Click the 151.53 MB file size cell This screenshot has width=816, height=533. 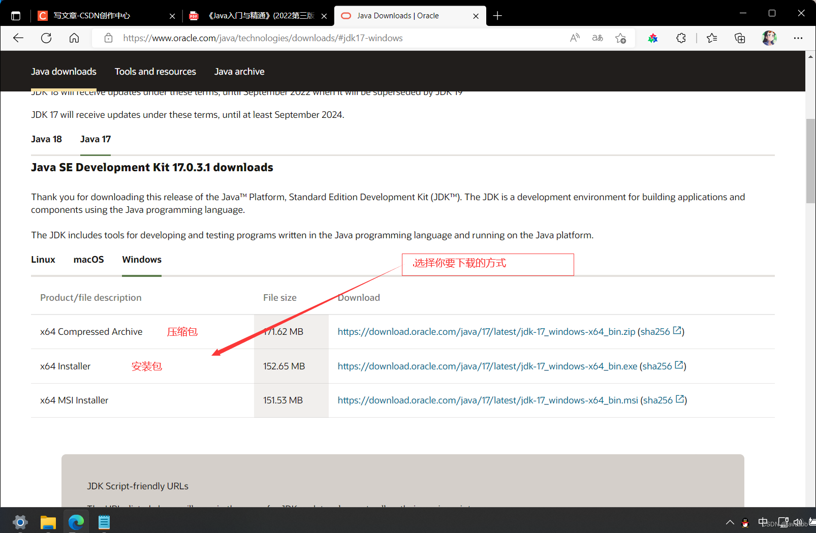[x=291, y=400]
